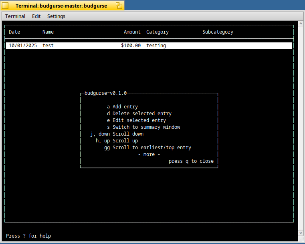Click 'gg Scroll to earliest/top entry' line
This screenshot has width=305, height=244.
pyautogui.click(x=147, y=148)
